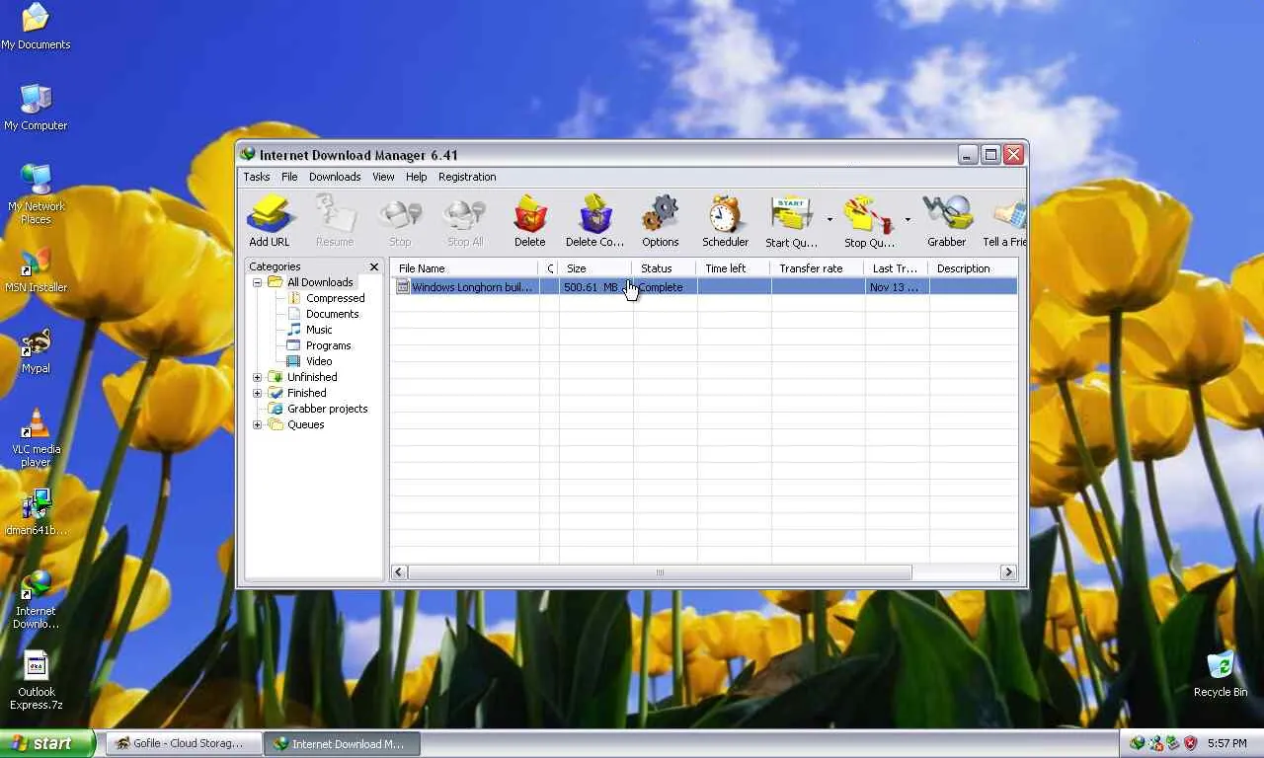This screenshot has width=1264, height=758.
Task: Select the Windows Longhorn build download row
Action: [704, 286]
